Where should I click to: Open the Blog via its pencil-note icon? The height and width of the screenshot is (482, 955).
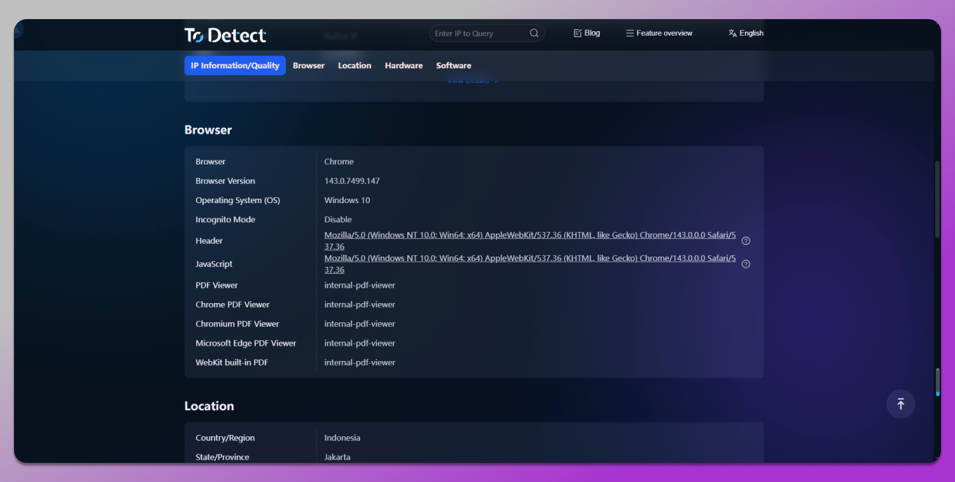(578, 32)
